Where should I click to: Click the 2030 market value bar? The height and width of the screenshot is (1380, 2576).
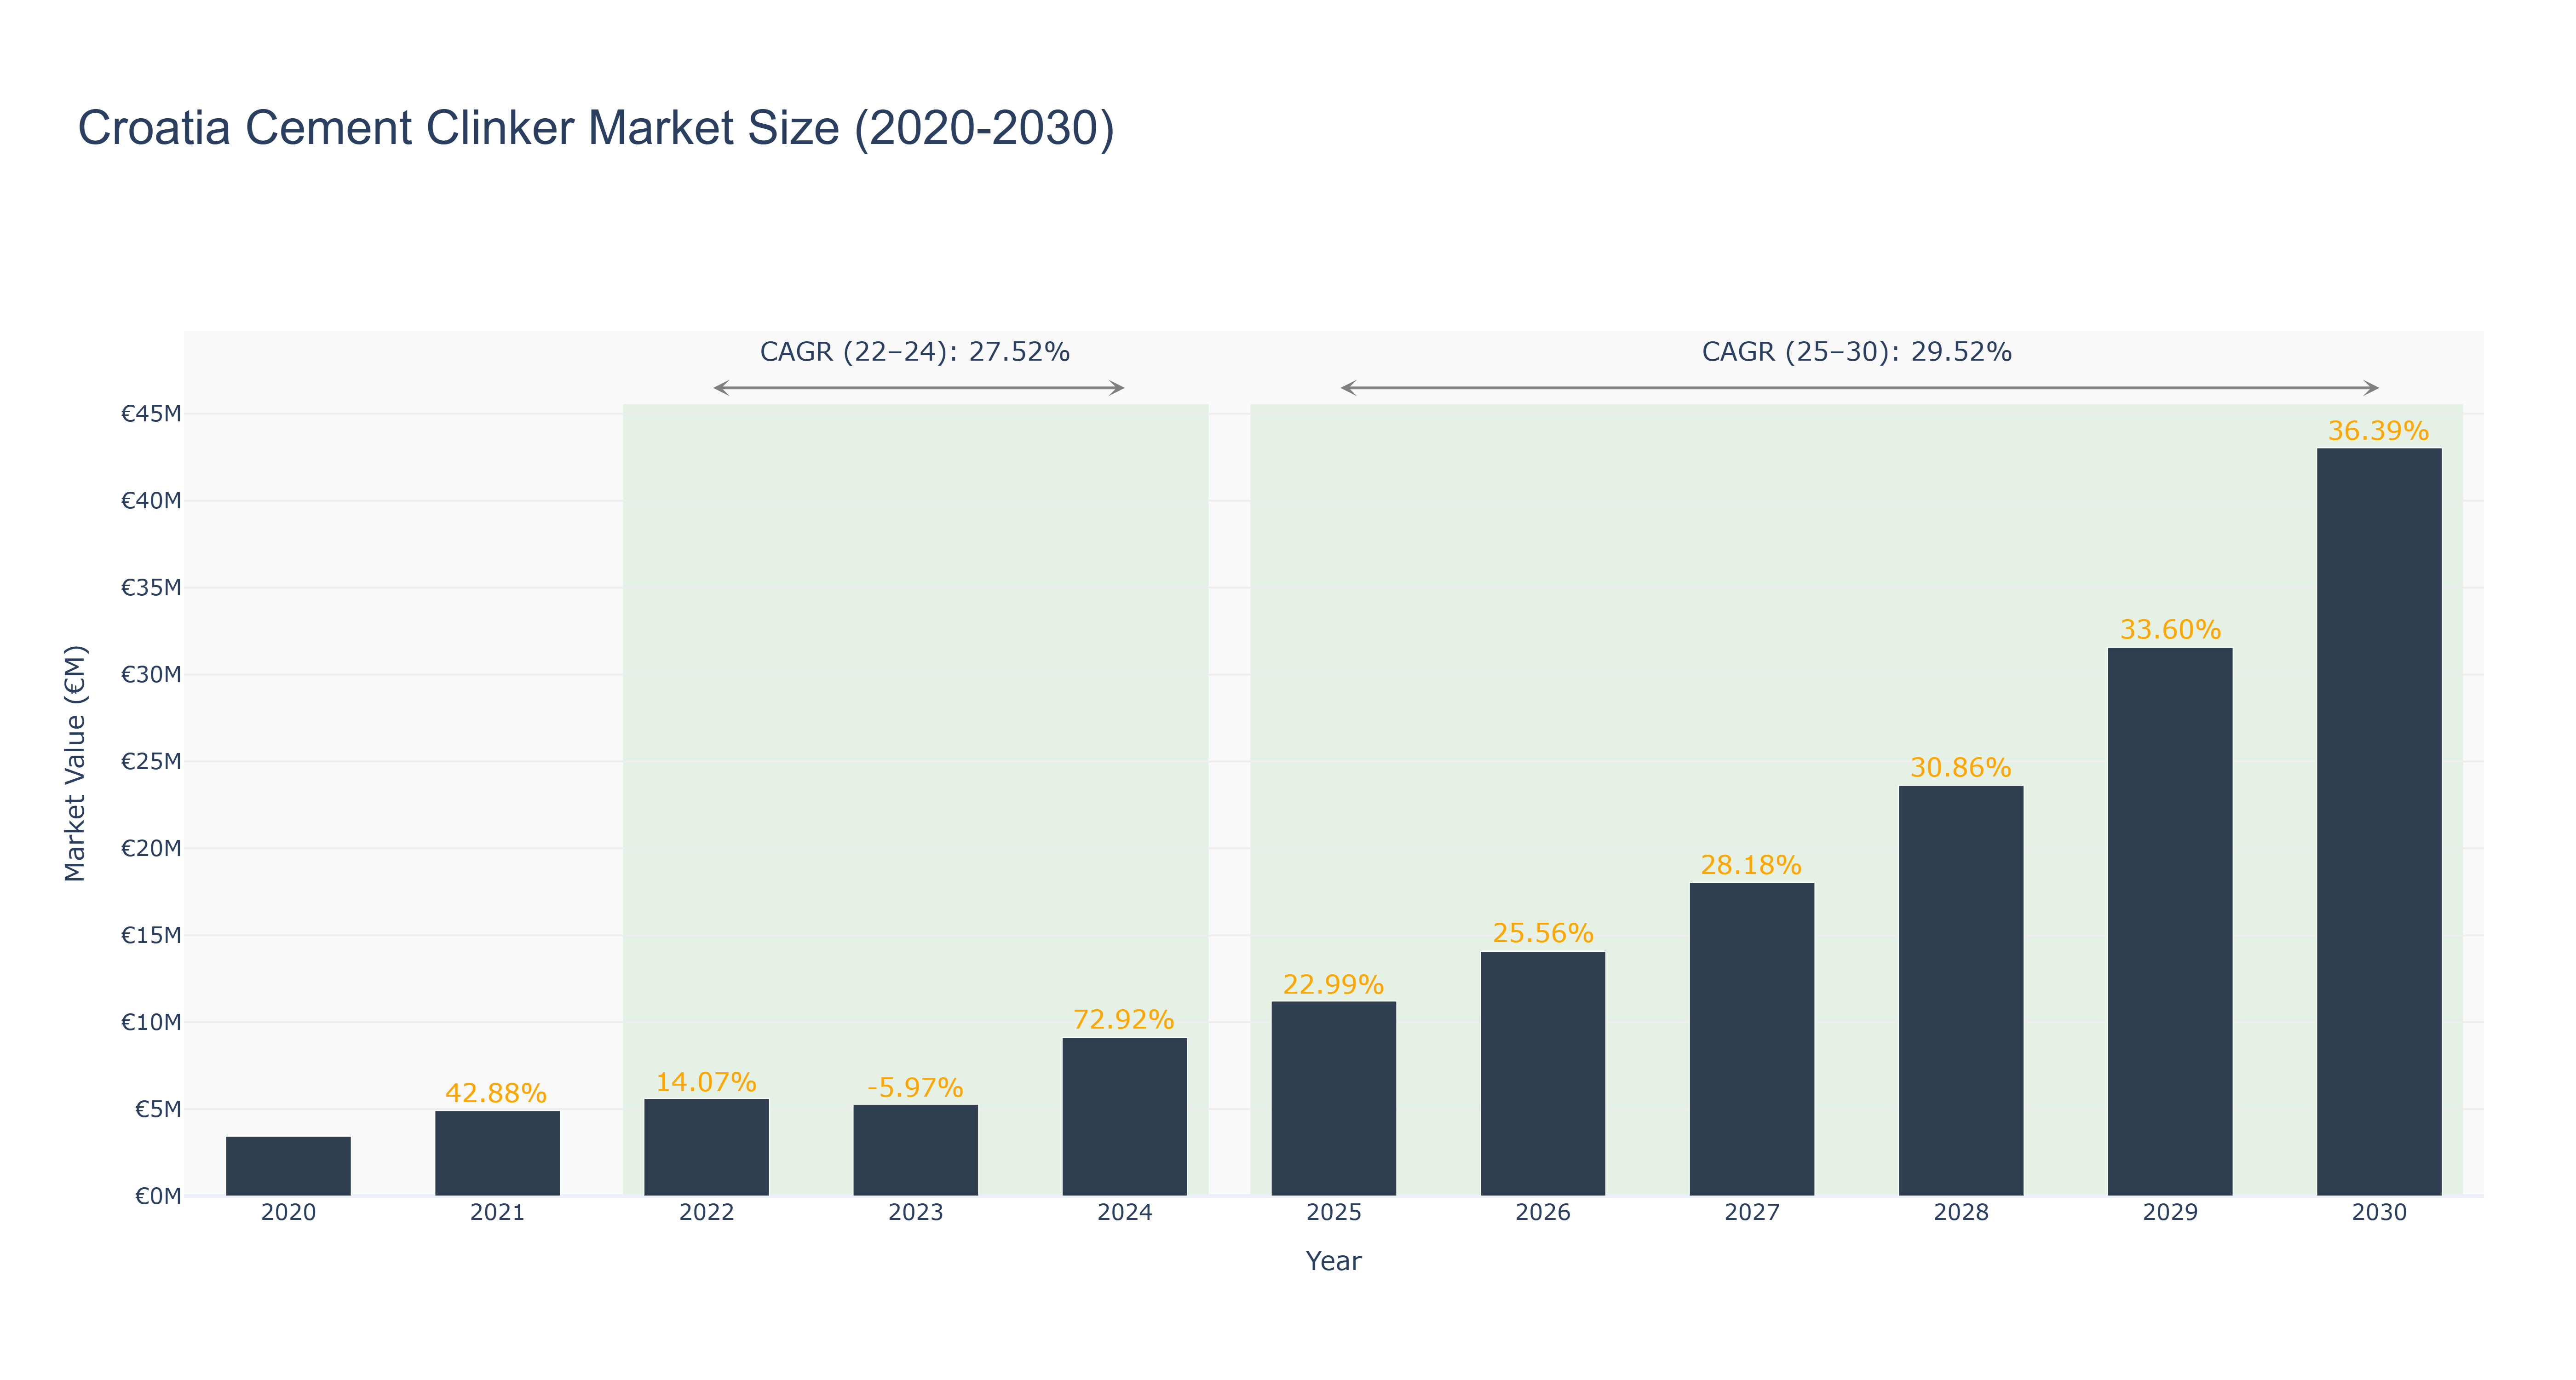point(2379,822)
